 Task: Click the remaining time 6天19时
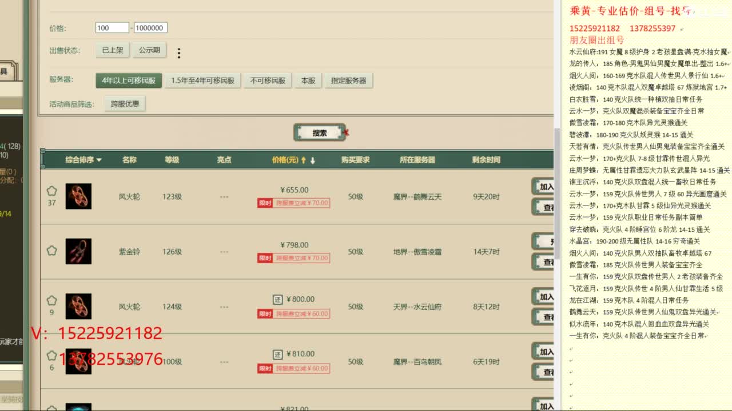pyautogui.click(x=486, y=362)
